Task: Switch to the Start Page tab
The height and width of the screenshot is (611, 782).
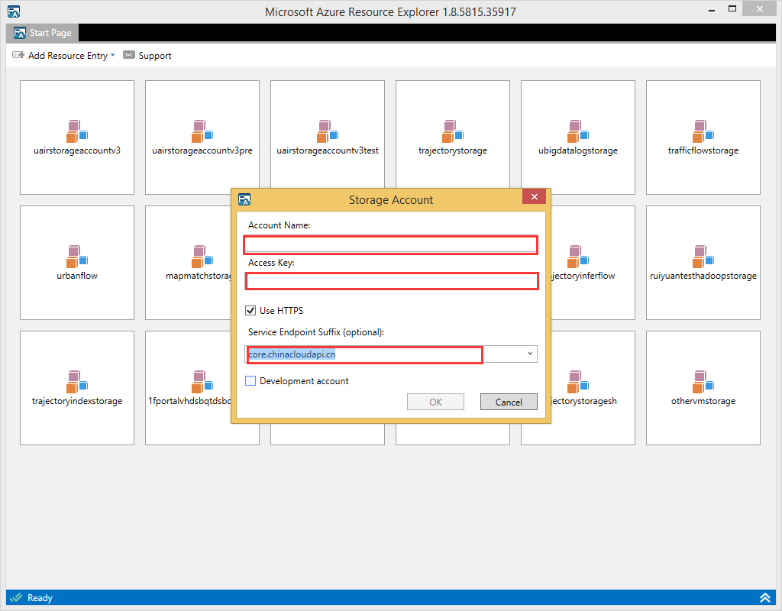Action: click(x=43, y=33)
